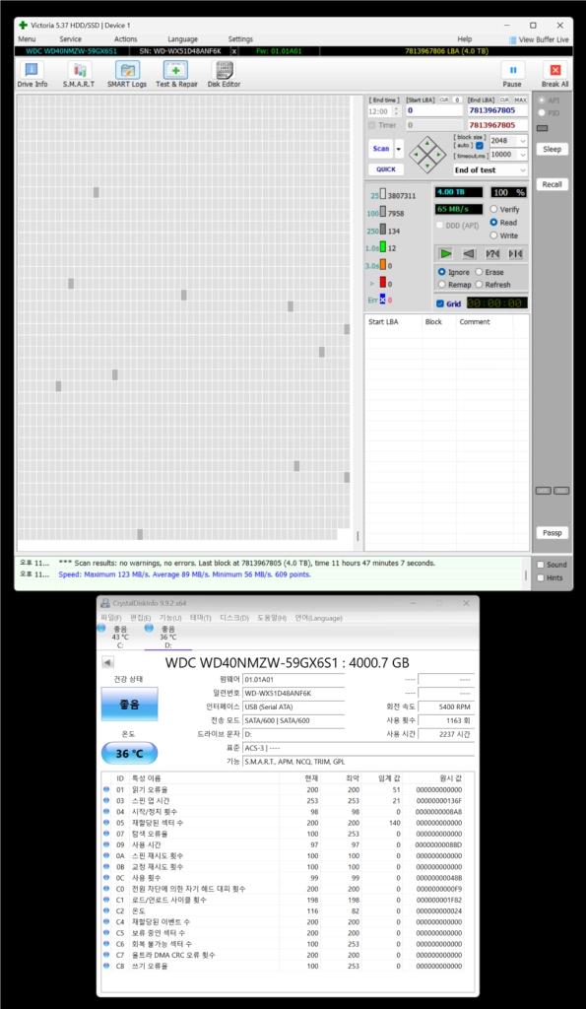Click the End time spinner arrows
The height and width of the screenshot is (1009, 586).
(396, 111)
